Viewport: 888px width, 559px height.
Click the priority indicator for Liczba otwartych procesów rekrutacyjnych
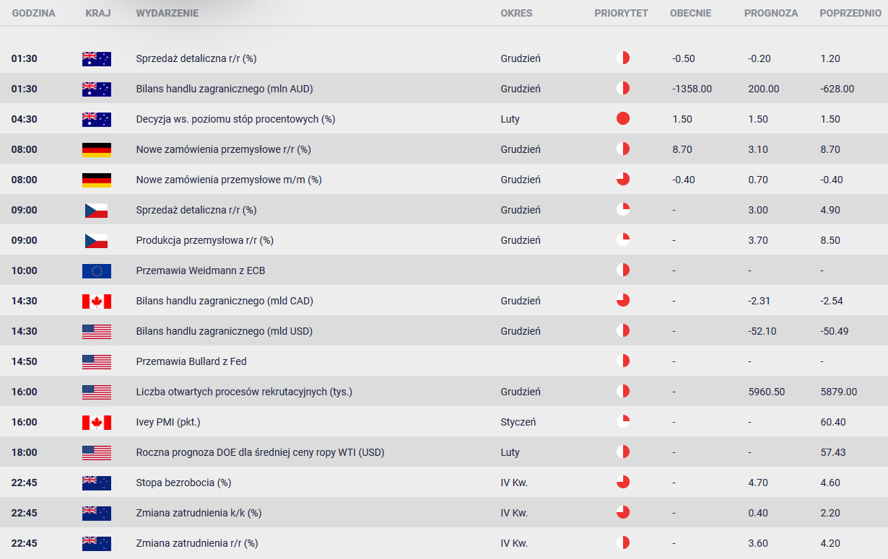coord(623,392)
